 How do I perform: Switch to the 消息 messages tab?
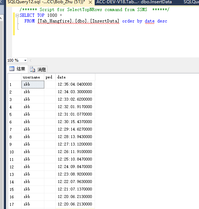coord(38,69)
